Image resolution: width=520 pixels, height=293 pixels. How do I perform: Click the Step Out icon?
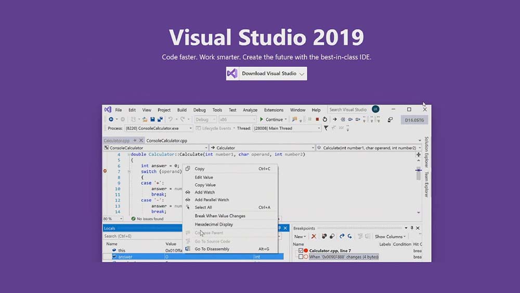358,119
